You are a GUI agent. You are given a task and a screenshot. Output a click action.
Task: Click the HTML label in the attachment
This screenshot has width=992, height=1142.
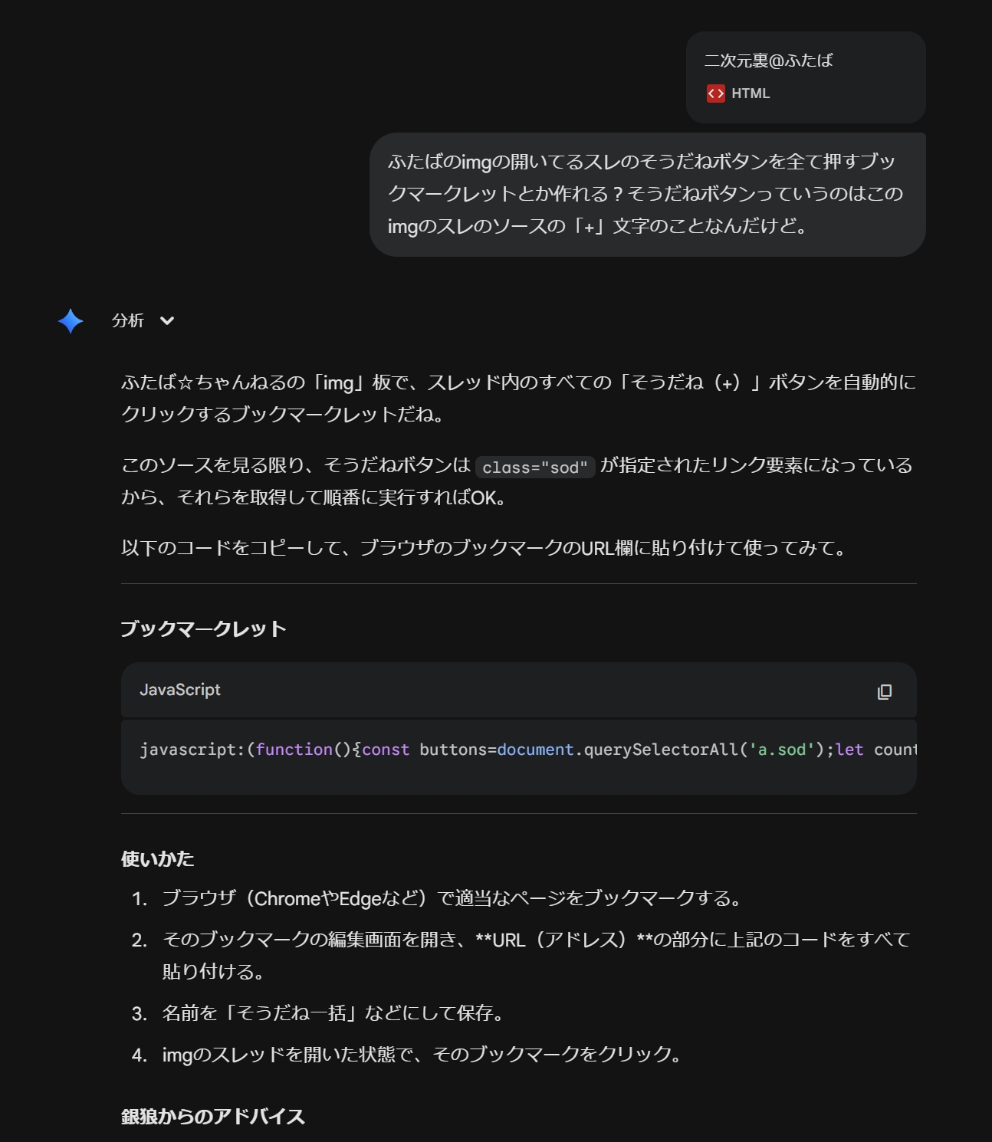pos(750,94)
